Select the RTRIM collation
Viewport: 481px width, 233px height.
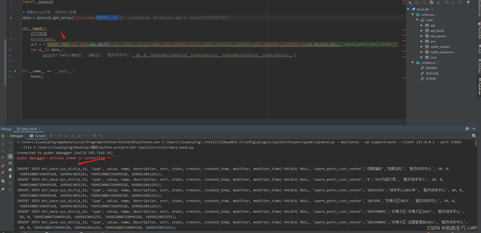click(428, 79)
